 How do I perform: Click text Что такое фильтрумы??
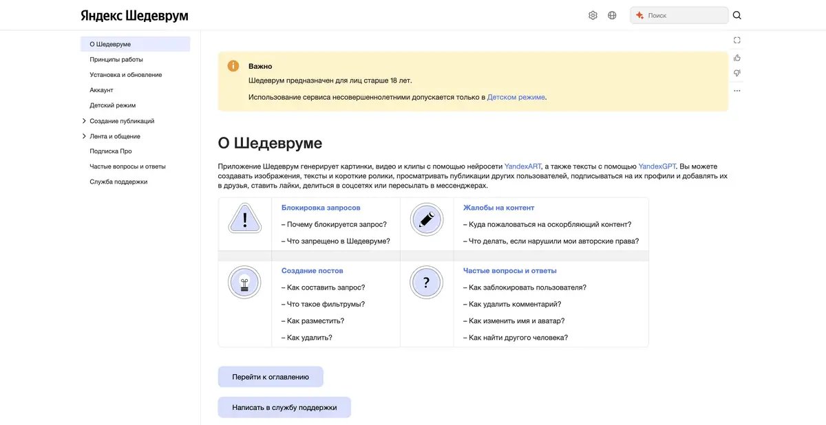[x=326, y=304]
